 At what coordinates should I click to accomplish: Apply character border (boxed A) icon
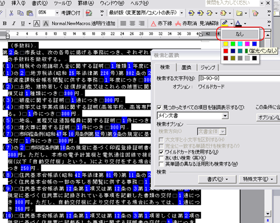(x=37, y=23)
